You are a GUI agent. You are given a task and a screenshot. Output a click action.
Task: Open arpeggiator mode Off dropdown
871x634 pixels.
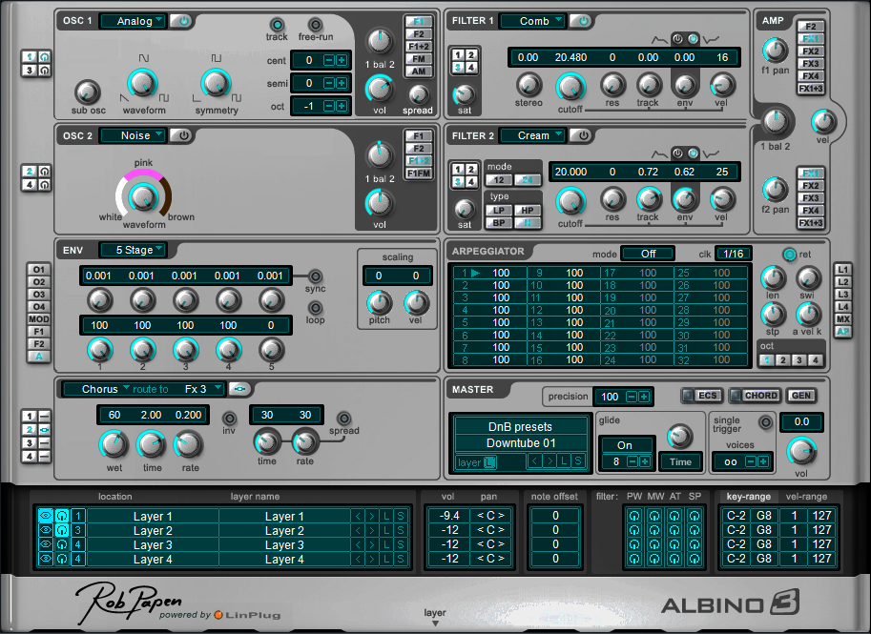click(648, 254)
